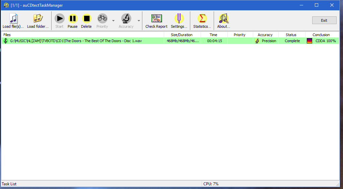Expand the Accuracy dropdown arrow
This screenshot has height=189, width=343.
(x=139, y=21)
